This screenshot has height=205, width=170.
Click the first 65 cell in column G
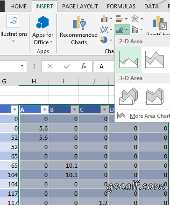pos(9,157)
